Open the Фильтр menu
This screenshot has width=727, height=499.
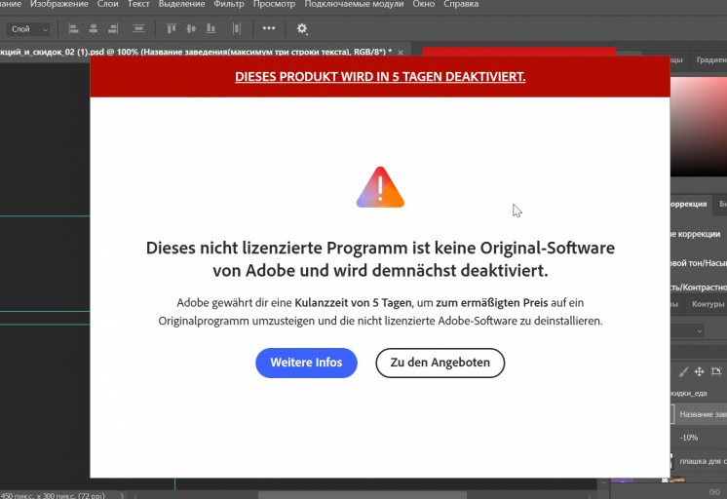[229, 4]
